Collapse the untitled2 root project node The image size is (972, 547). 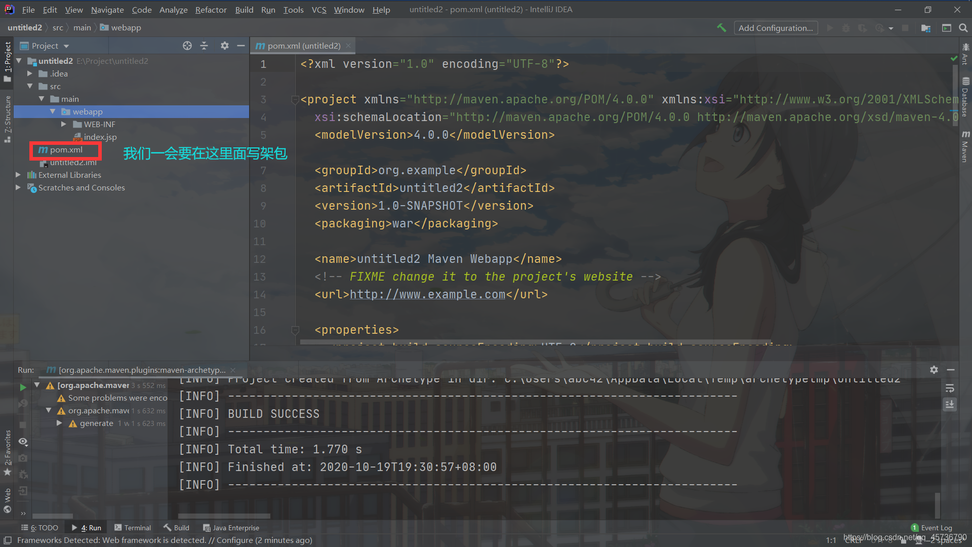tap(19, 61)
